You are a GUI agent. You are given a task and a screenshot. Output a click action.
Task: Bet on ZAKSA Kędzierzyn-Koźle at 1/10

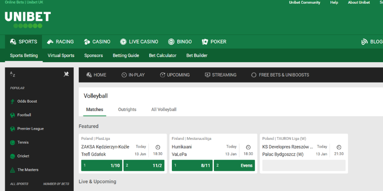pyautogui.click(x=101, y=165)
